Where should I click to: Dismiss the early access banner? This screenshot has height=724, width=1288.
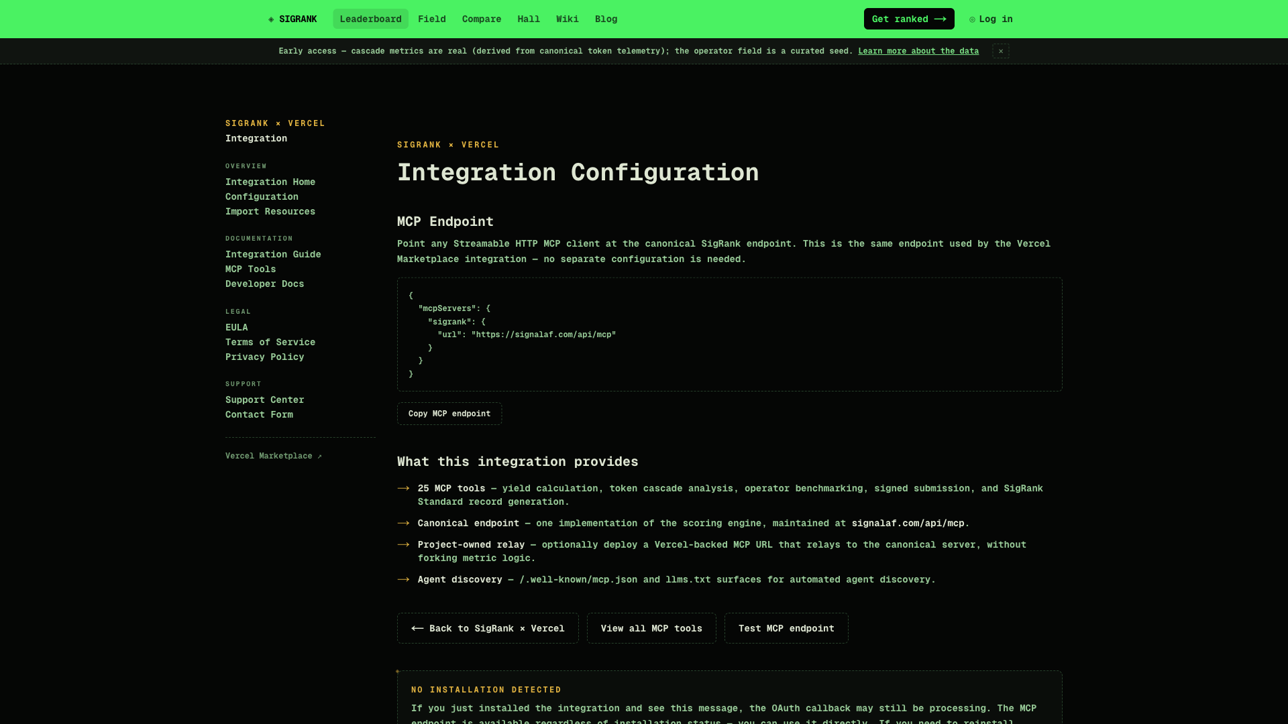click(1001, 51)
